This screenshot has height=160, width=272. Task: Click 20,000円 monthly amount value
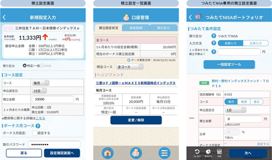point(169,47)
